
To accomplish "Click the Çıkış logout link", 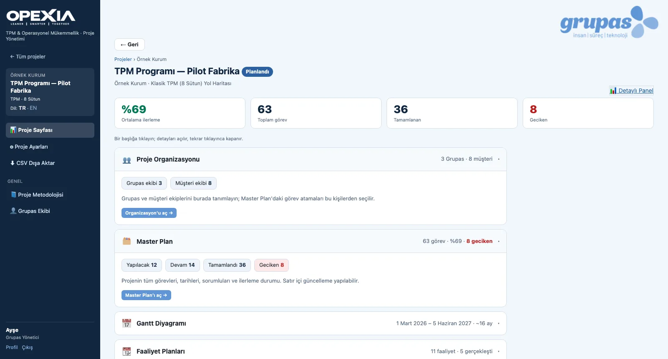I will click(28, 347).
